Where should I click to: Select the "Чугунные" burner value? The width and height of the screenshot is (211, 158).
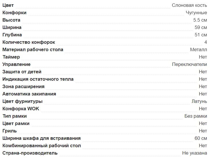(x=196, y=13)
